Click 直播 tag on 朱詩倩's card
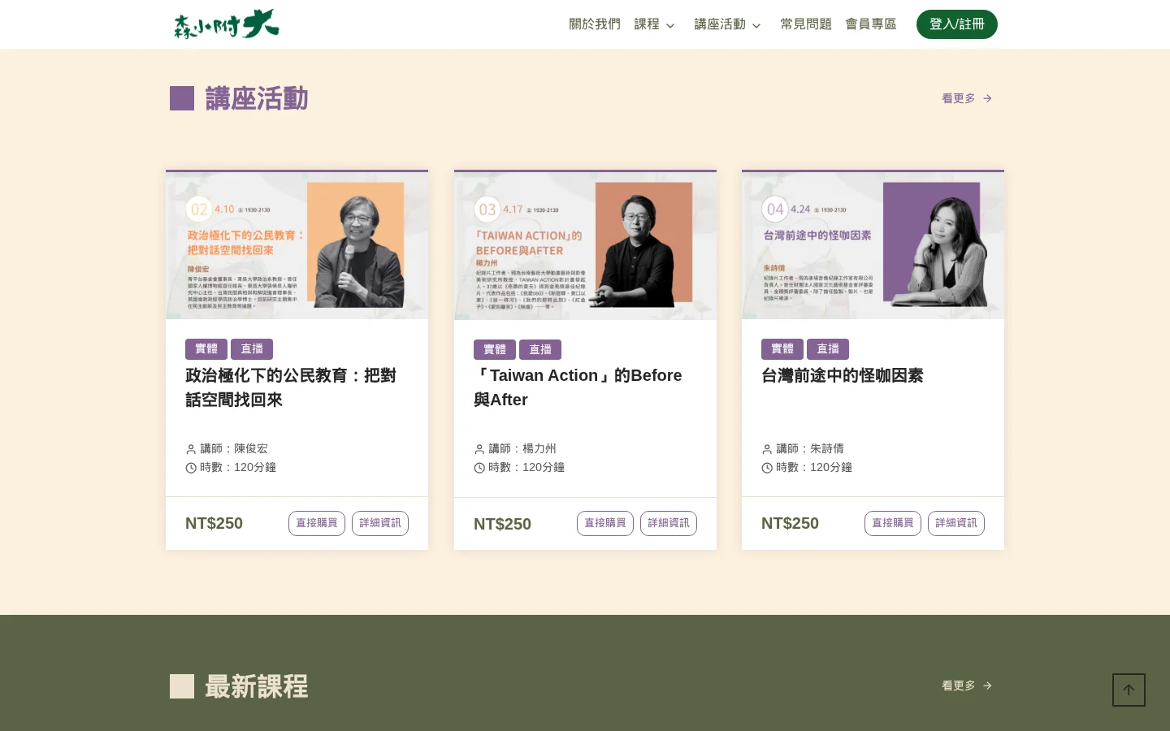 (x=828, y=349)
